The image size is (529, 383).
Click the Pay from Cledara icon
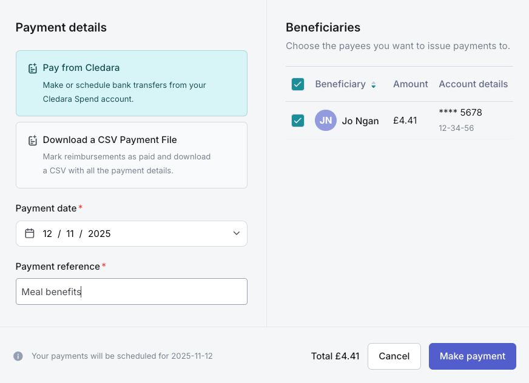33,68
